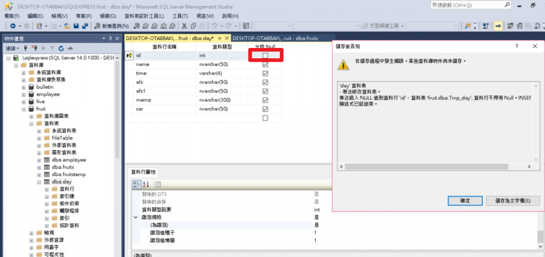Click the 資料行屬性 tab label
The width and height of the screenshot is (545, 257).
(144, 172)
